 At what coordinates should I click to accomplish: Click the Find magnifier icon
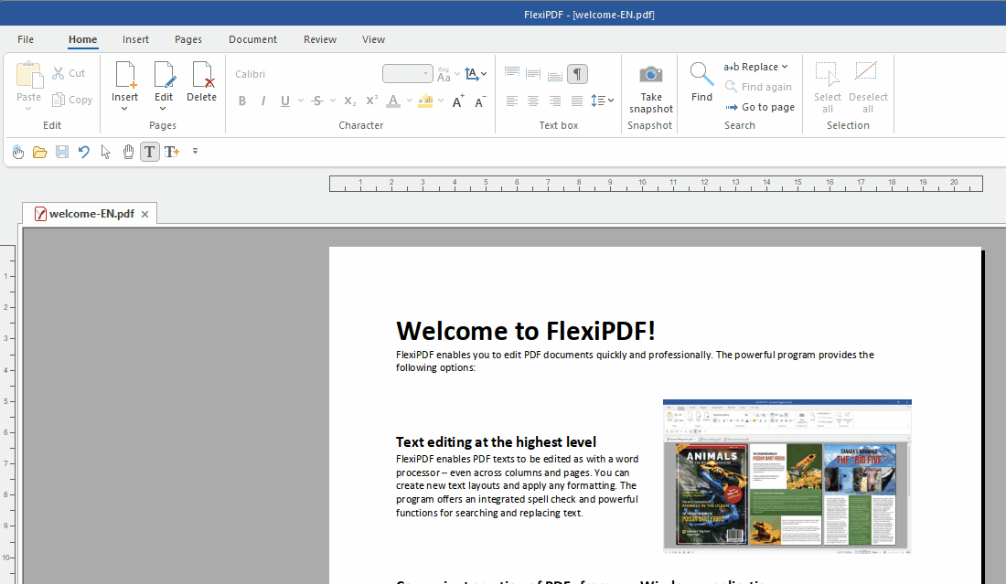click(x=701, y=75)
